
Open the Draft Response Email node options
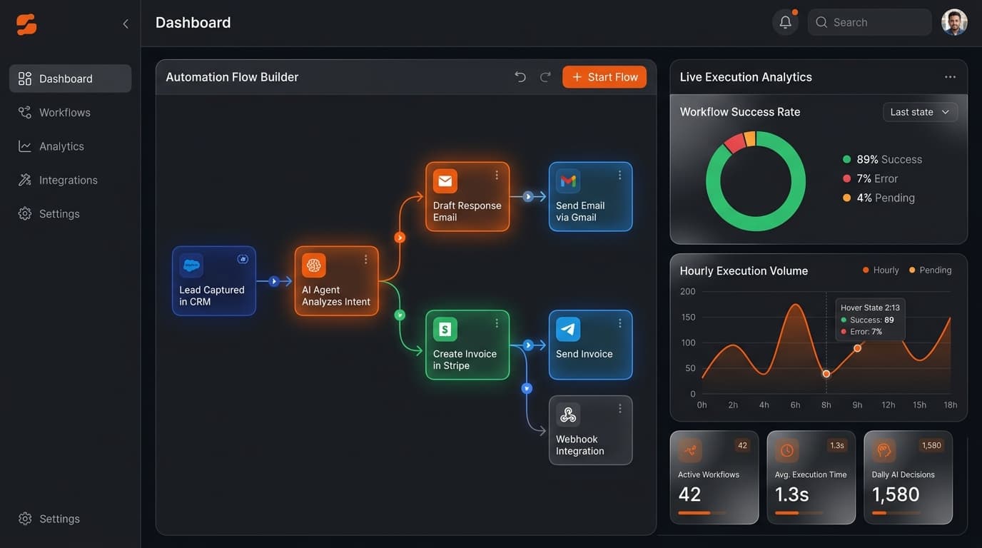point(497,176)
